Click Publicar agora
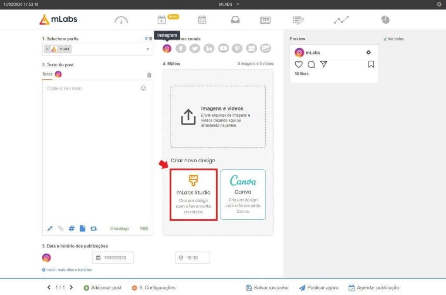The width and height of the screenshot is (446, 295). tap(318, 288)
